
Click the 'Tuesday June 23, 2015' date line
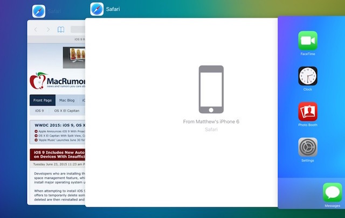point(58,164)
